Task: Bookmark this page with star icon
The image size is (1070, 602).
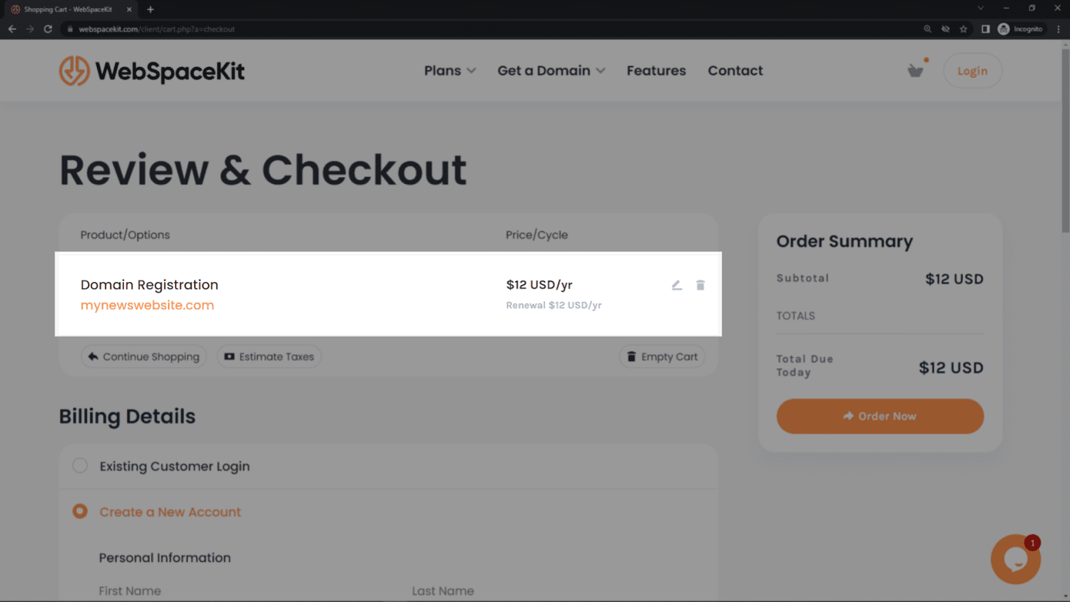Action: tap(964, 29)
